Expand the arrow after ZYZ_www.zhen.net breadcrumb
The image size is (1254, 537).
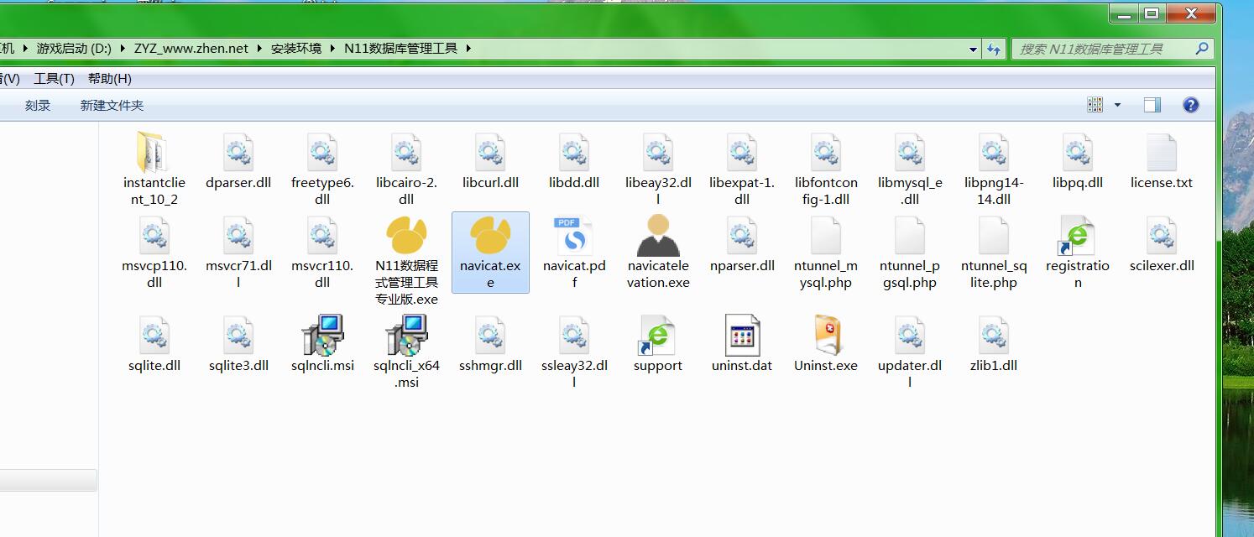[260, 49]
